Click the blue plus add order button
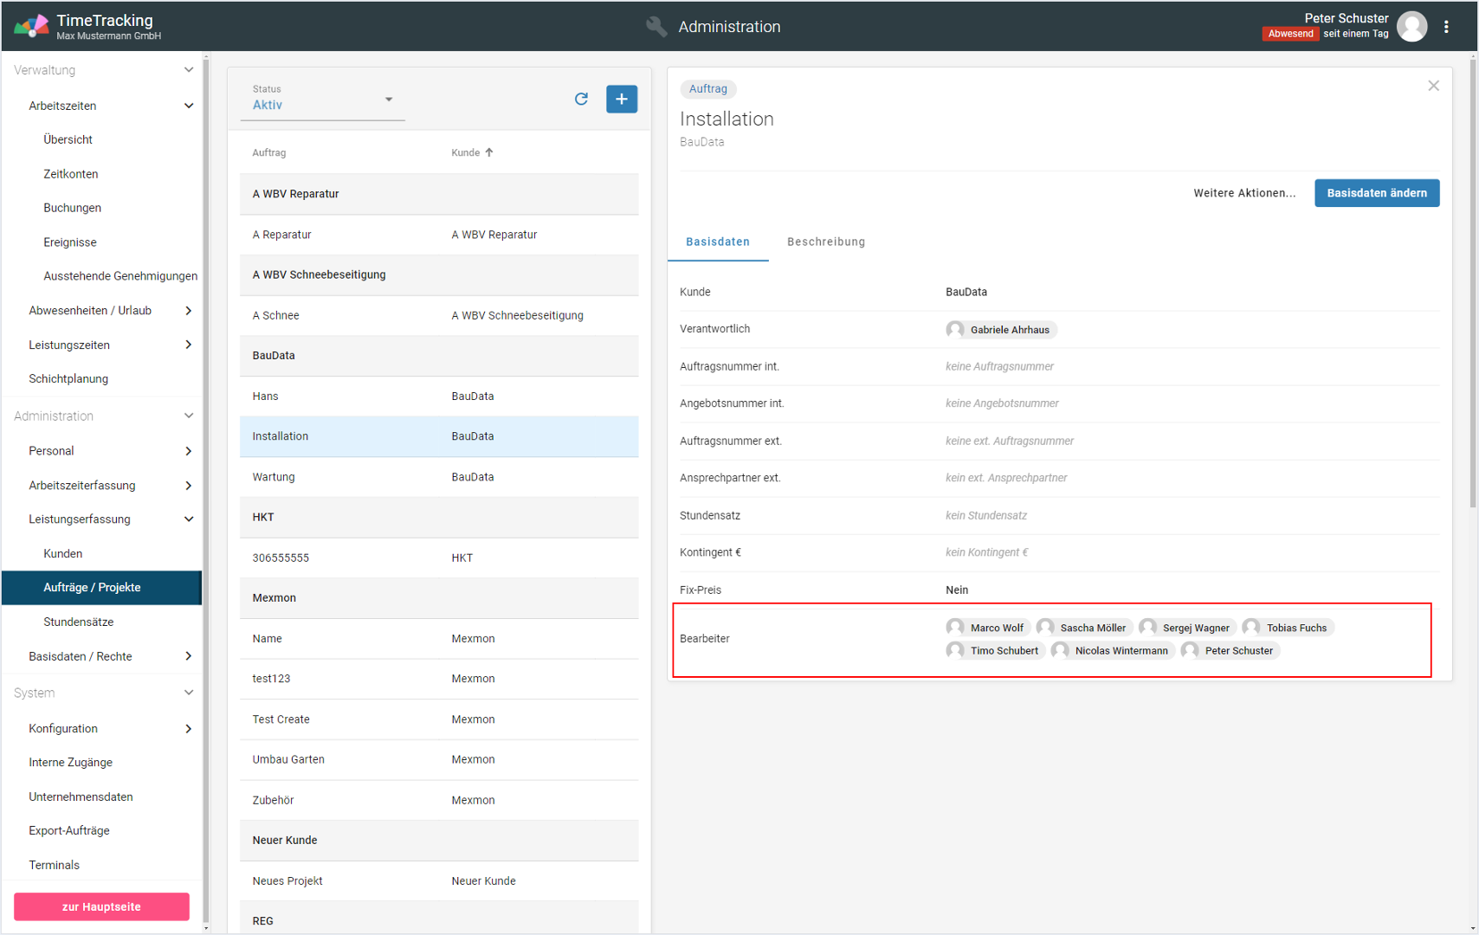This screenshot has width=1479, height=935. 621,99
